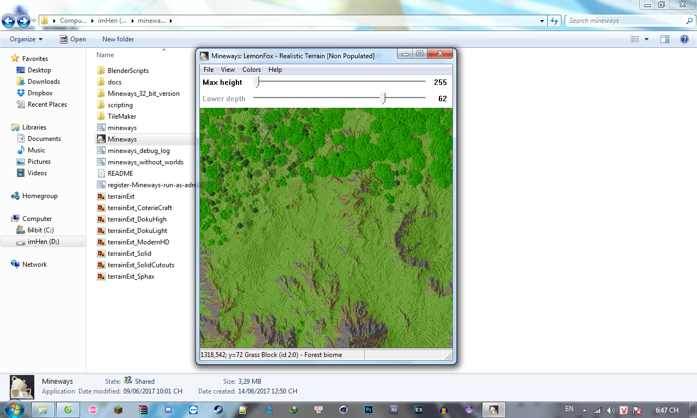The width and height of the screenshot is (697, 418).
Task: Open the explorer Help icon
Action: pos(684,39)
